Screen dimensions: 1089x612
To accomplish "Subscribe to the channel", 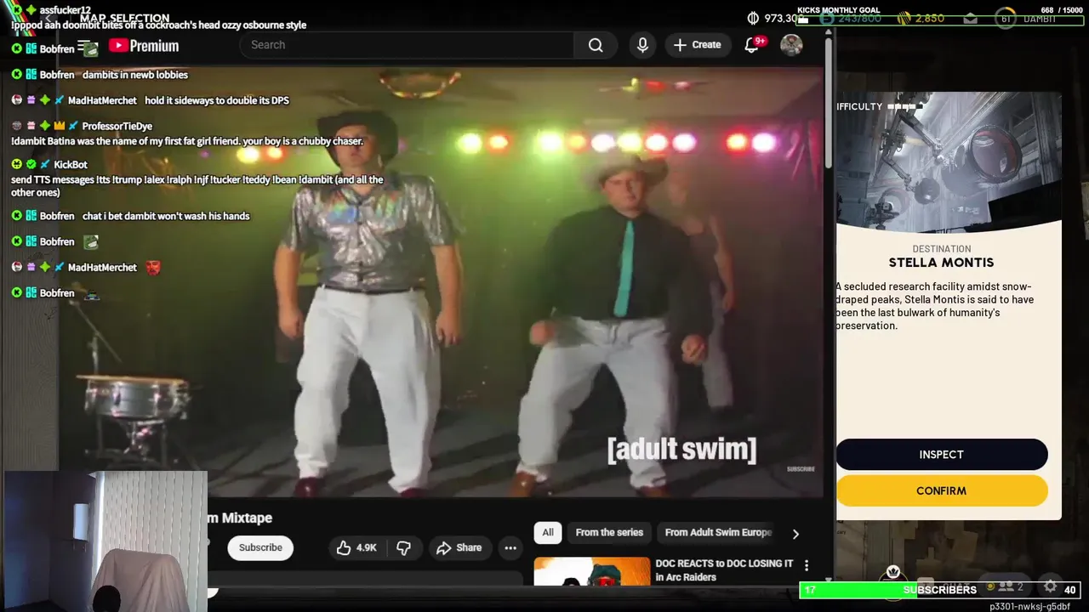I will [260, 547].
